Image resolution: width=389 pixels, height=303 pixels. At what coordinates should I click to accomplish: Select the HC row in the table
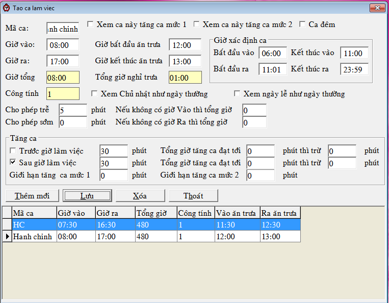coord(157,225)
